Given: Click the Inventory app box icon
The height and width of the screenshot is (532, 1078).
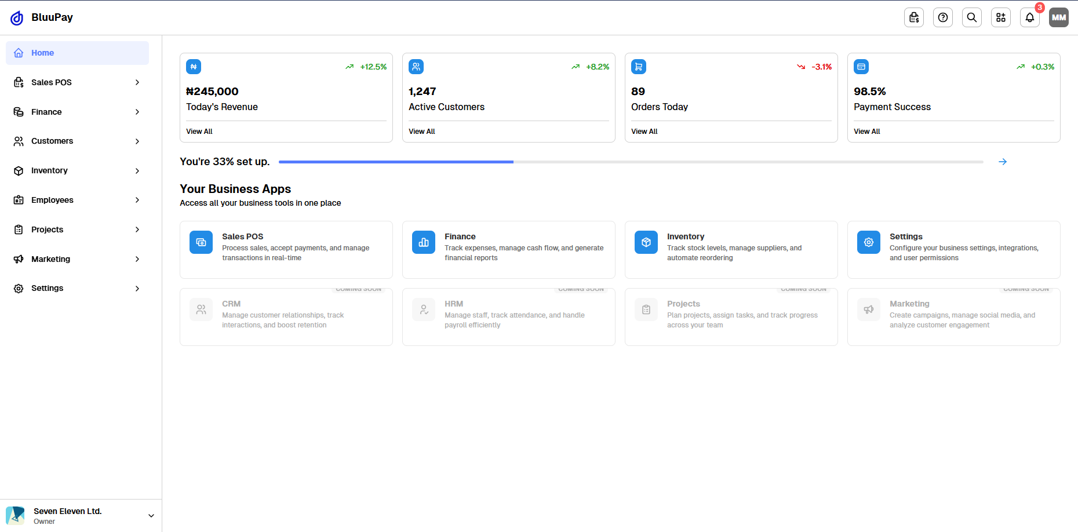Looking at the screenshot, I should pos(646,242).
